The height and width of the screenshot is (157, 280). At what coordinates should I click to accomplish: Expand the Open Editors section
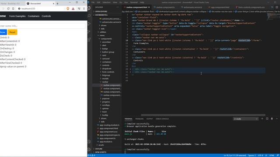point(101,11)
